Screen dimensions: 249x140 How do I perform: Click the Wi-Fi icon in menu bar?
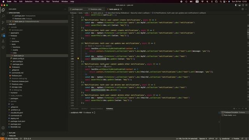202,2
